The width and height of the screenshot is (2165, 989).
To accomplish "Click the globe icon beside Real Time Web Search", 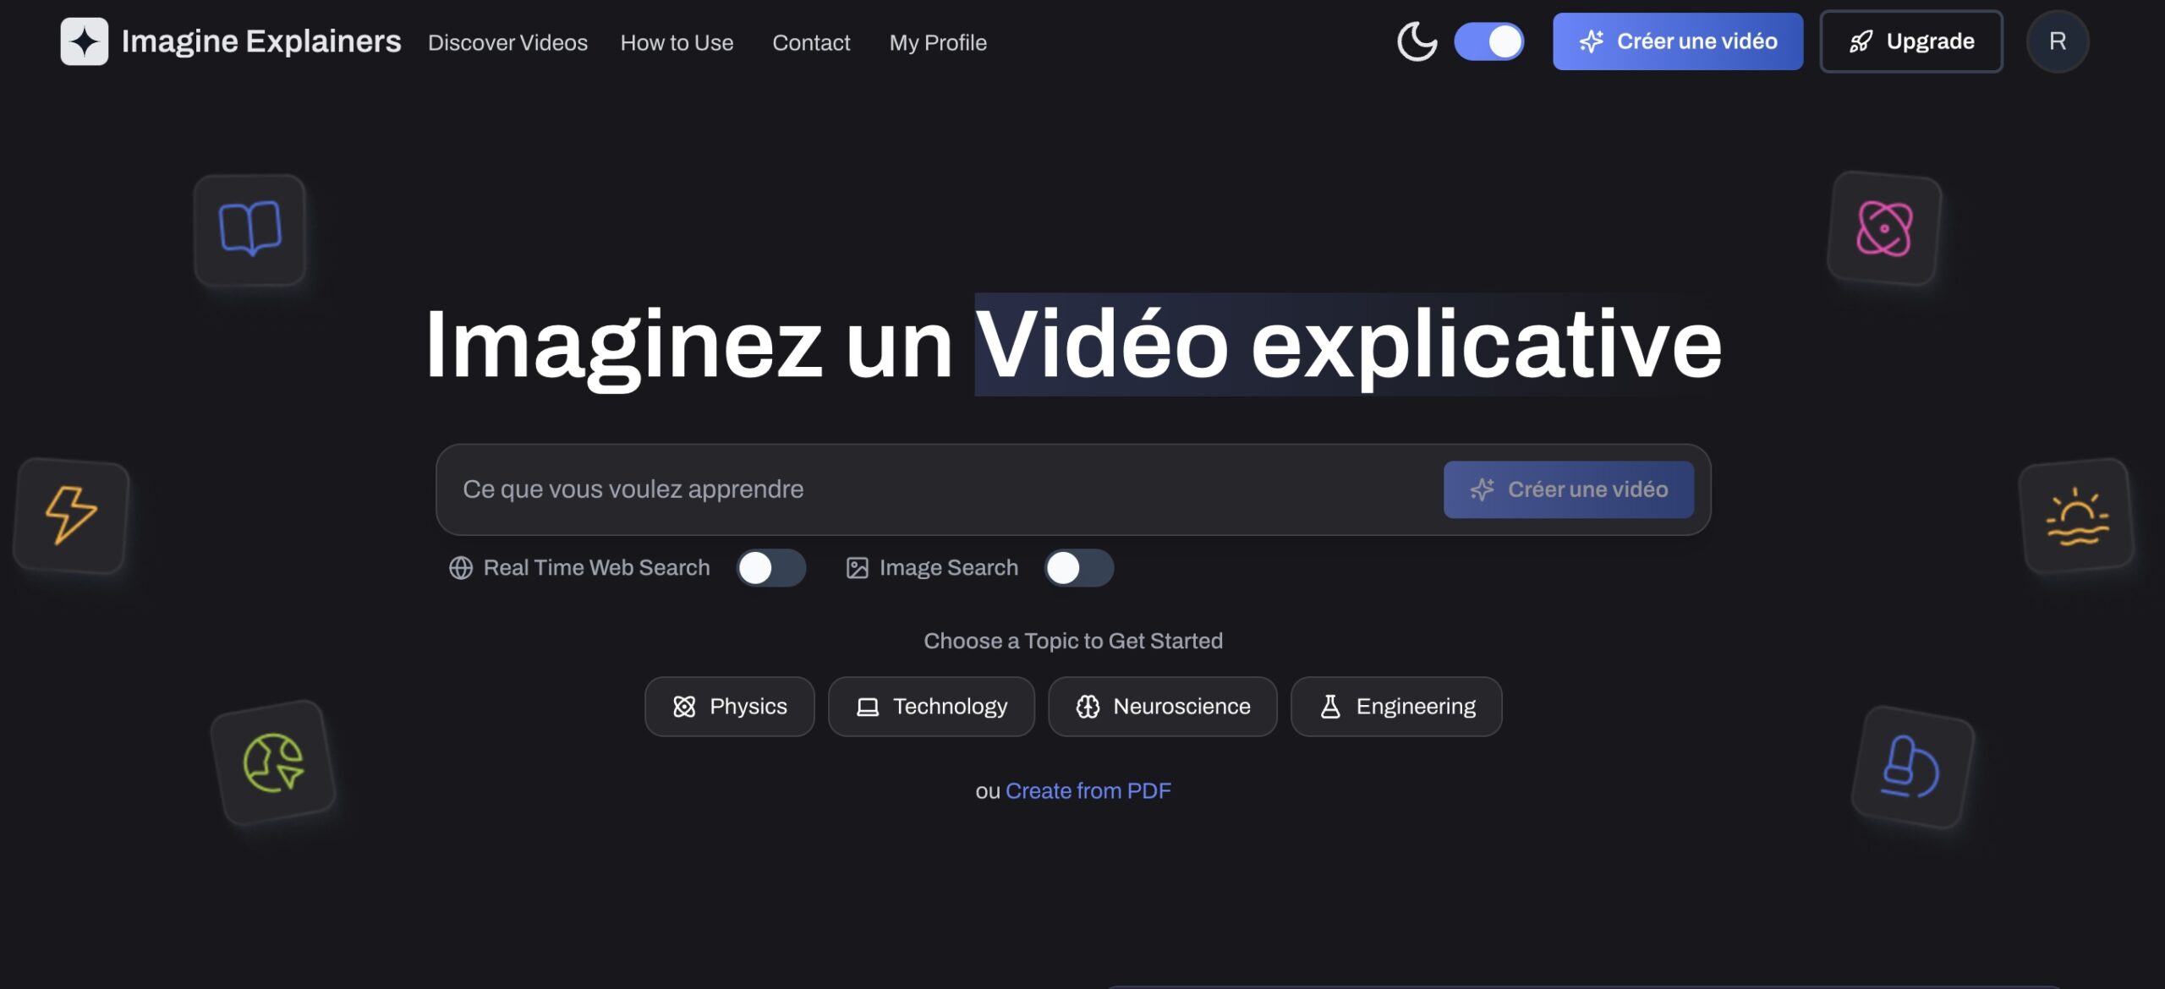I will click(x=461, y=568).
